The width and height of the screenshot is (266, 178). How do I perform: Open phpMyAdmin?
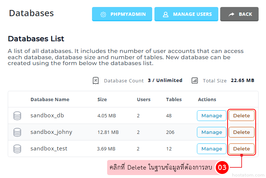pyautogui.click(x=122, y=14)
